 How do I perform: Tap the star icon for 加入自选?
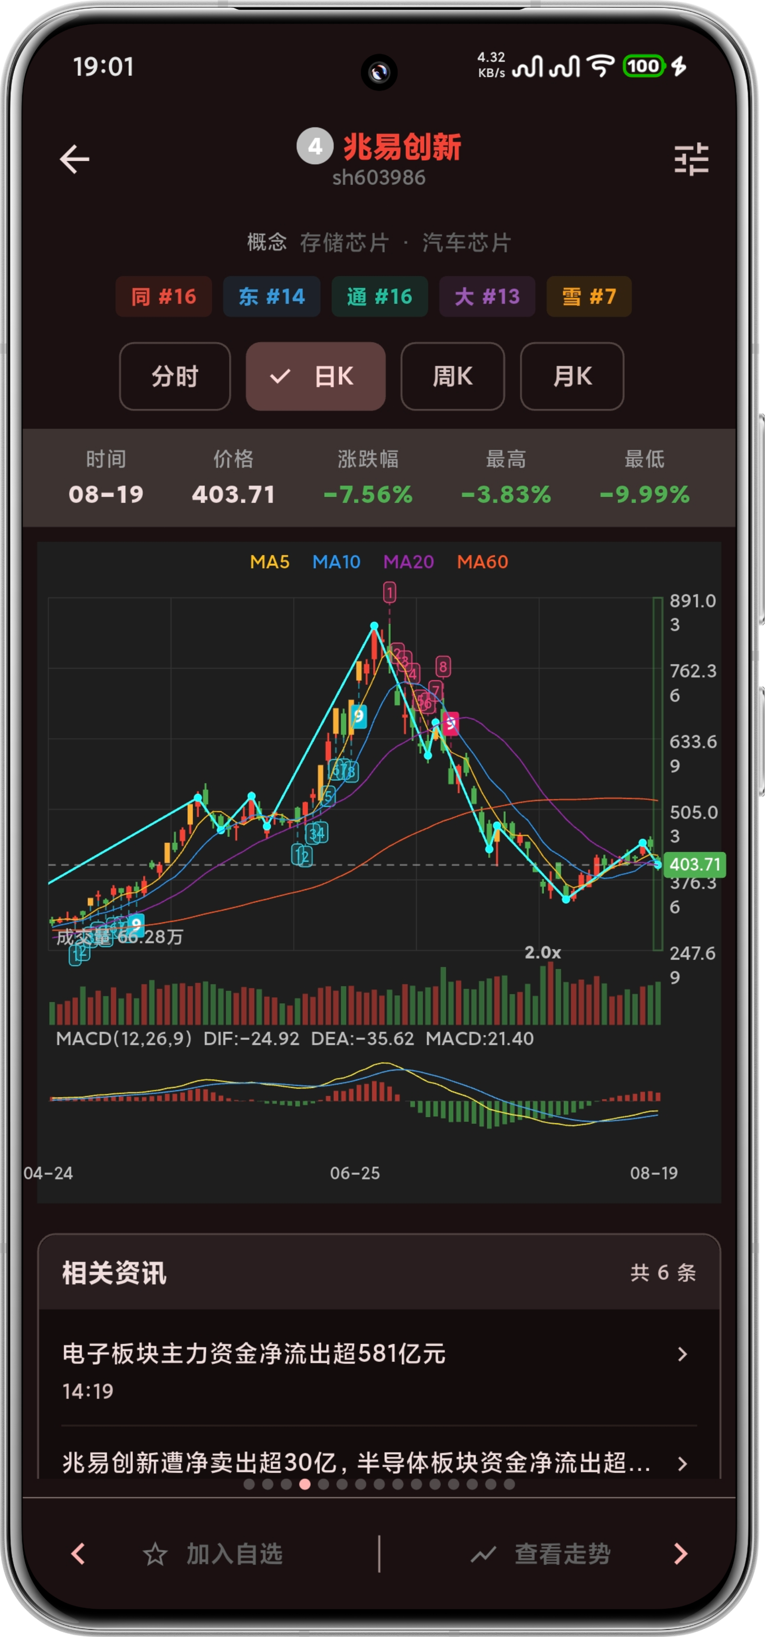155,1554
